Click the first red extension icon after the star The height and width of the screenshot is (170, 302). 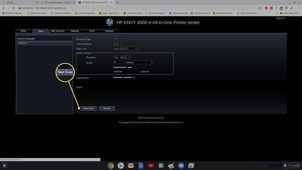point(266,8)
